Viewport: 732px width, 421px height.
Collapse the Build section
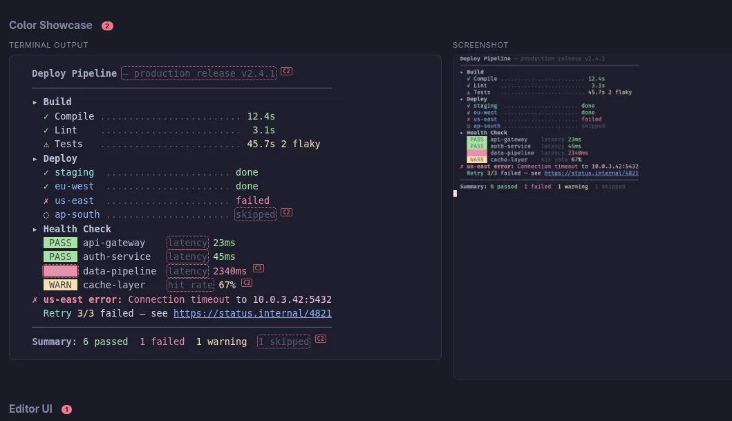(35, 102)
